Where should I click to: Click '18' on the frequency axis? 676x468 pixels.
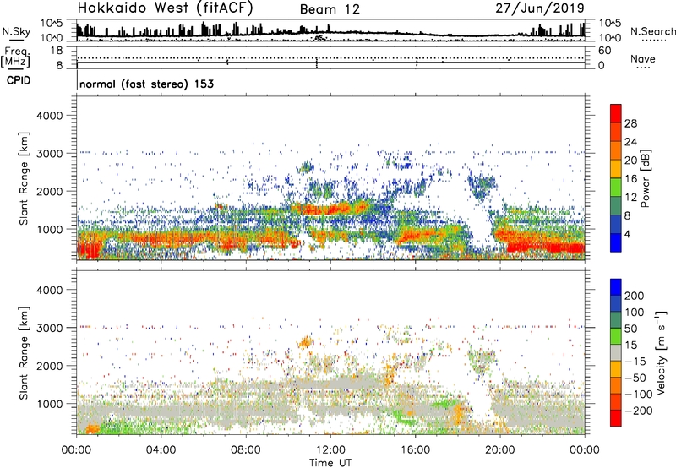point(57,51)
